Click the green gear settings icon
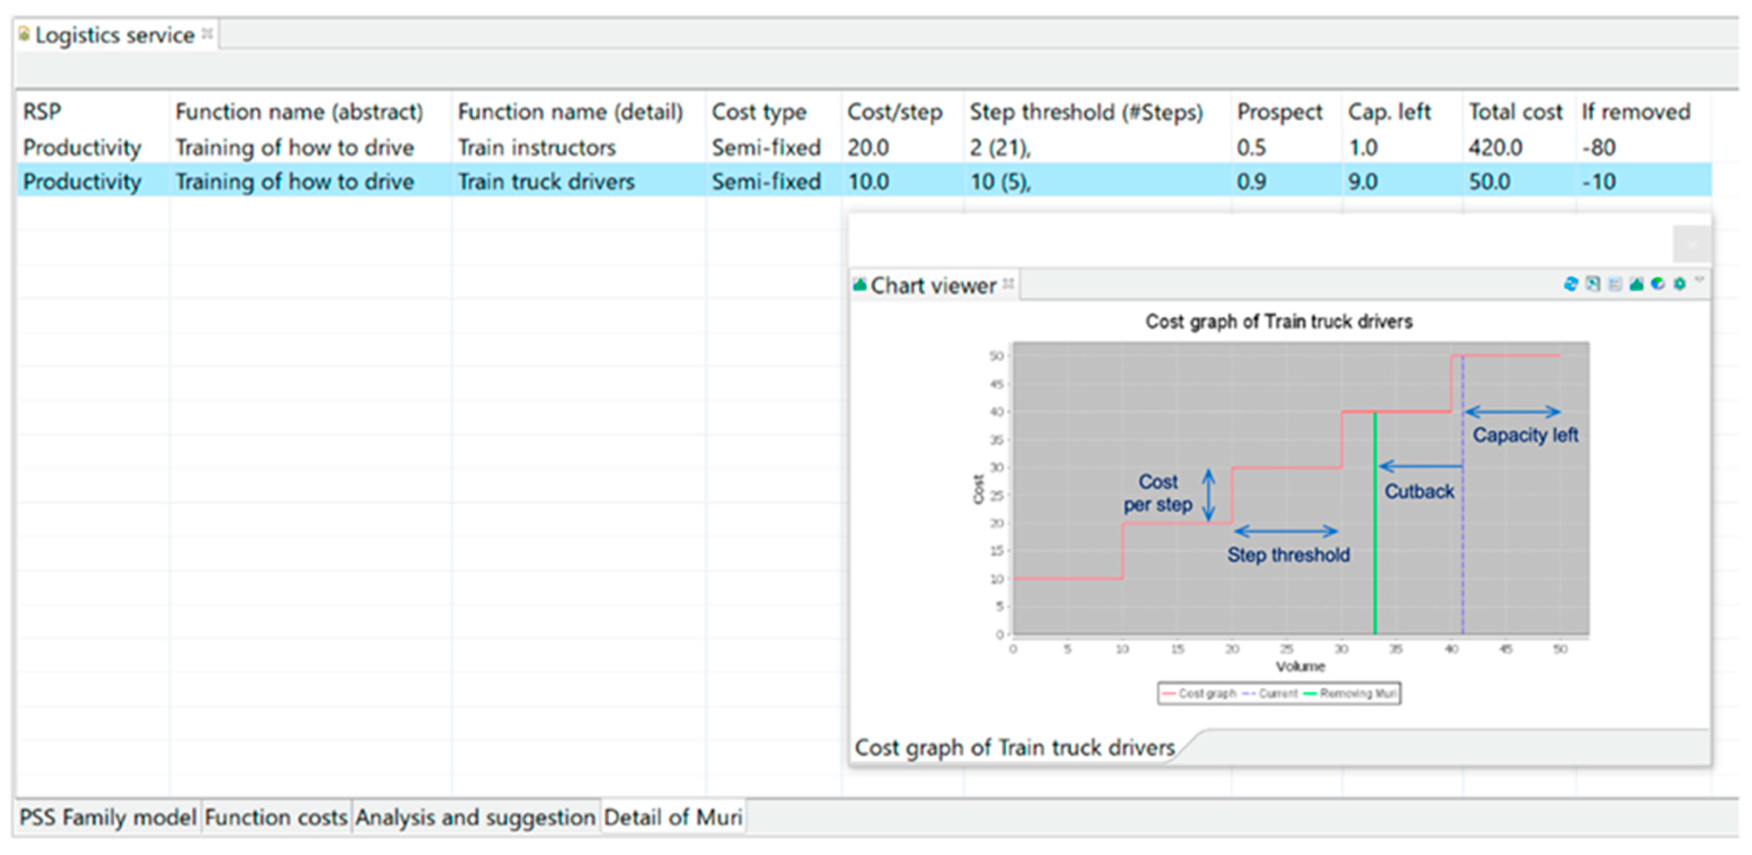The width and height of the screenshot is (1752, 855). 1680,284
